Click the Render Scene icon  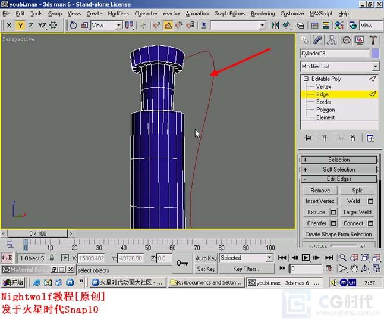coord(352,25)
